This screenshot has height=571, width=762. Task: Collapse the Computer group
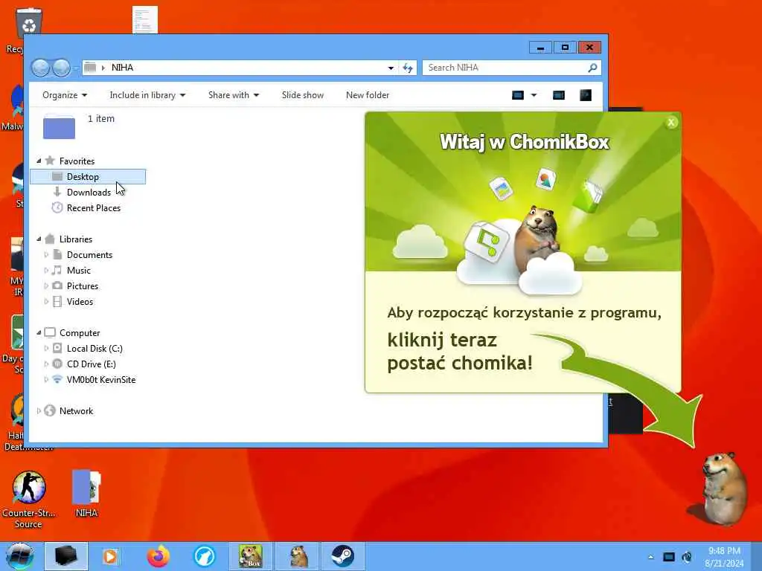(x=39, y=332)
